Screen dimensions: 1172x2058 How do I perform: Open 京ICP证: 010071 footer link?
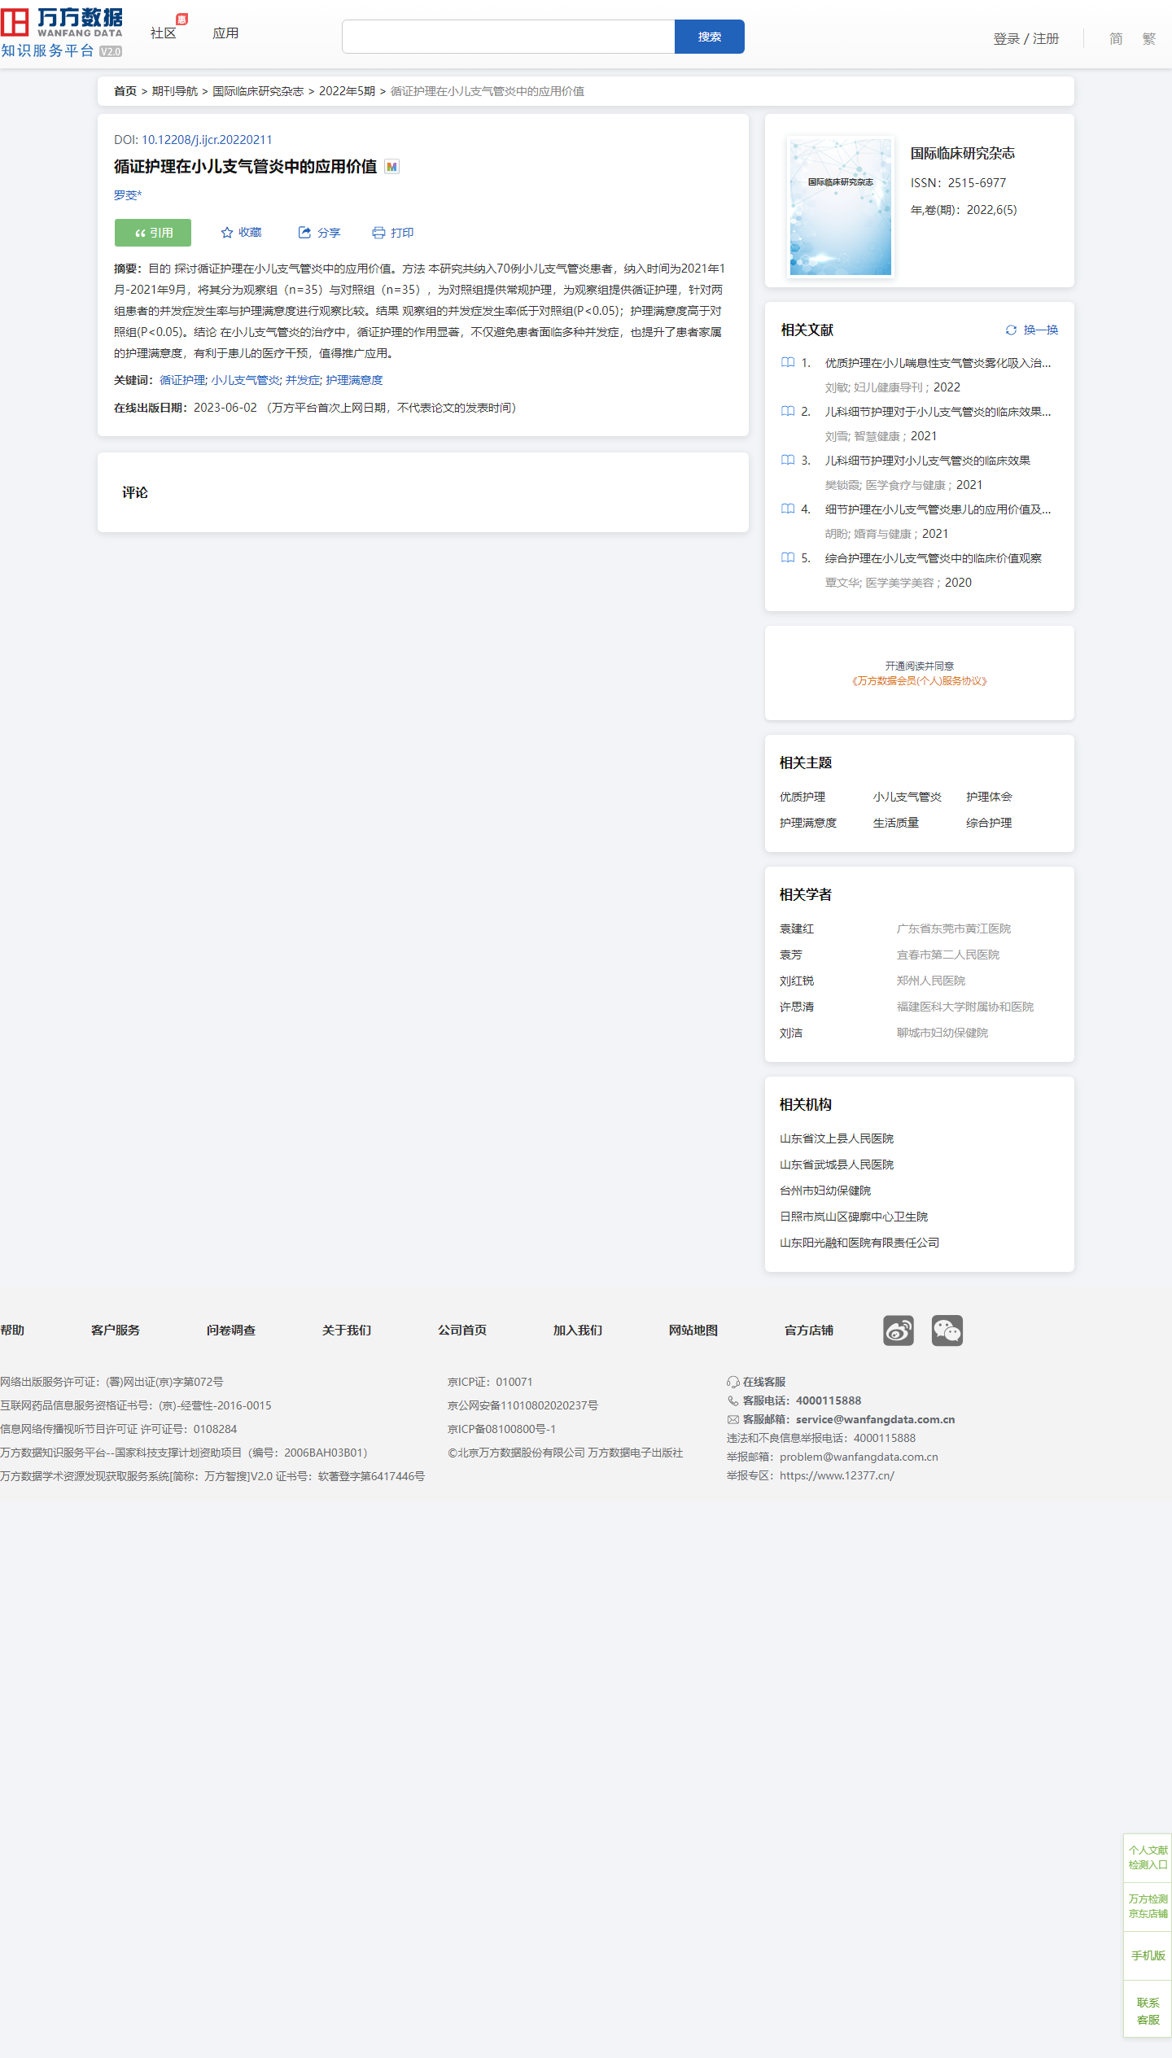490,1382
